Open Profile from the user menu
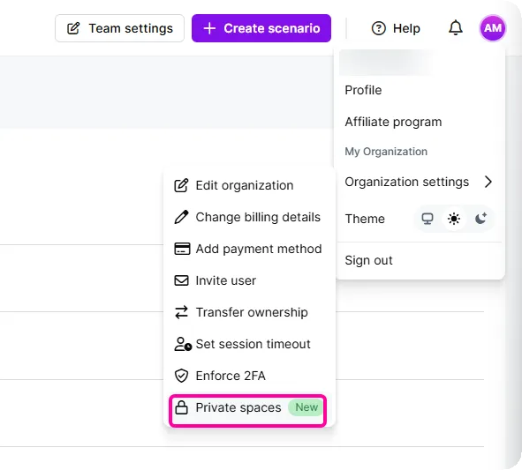The width and height of the screenshot is (522, 470). pos(363,90)
